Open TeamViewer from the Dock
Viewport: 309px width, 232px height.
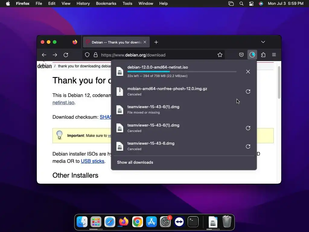179,222
